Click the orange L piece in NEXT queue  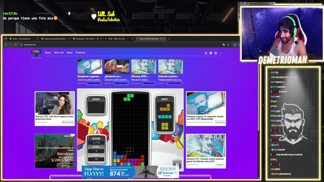pyautogui.click(x=165, y=107)
